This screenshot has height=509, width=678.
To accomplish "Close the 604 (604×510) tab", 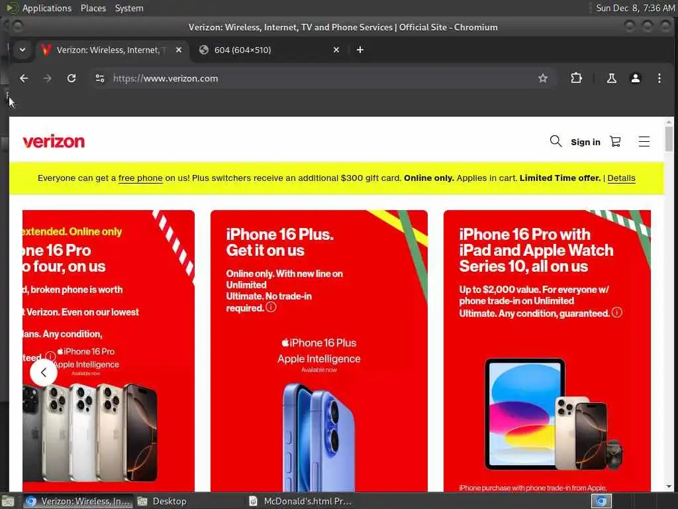I will pos(336,50).
